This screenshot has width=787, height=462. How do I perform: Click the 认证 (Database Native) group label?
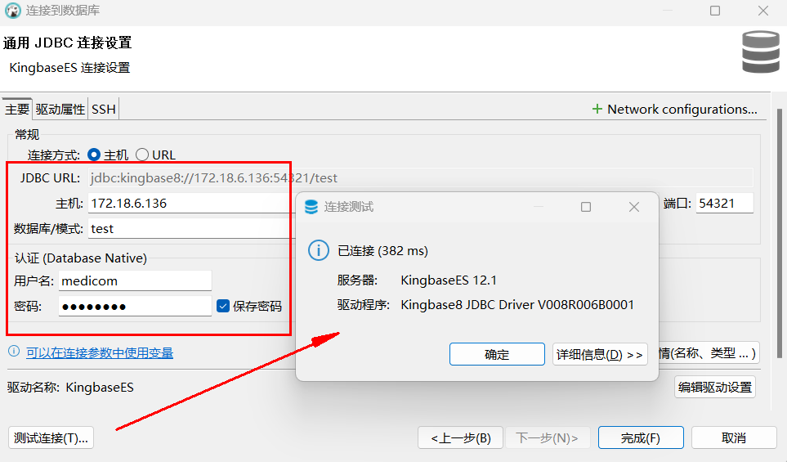80,258
